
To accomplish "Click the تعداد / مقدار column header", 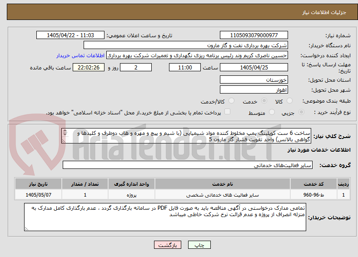I will pyautogui.click(x=85, y=184).
